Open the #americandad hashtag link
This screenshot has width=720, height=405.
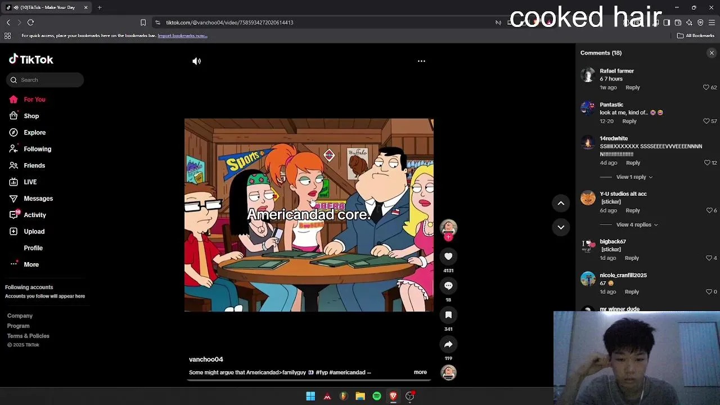(347, 372)
